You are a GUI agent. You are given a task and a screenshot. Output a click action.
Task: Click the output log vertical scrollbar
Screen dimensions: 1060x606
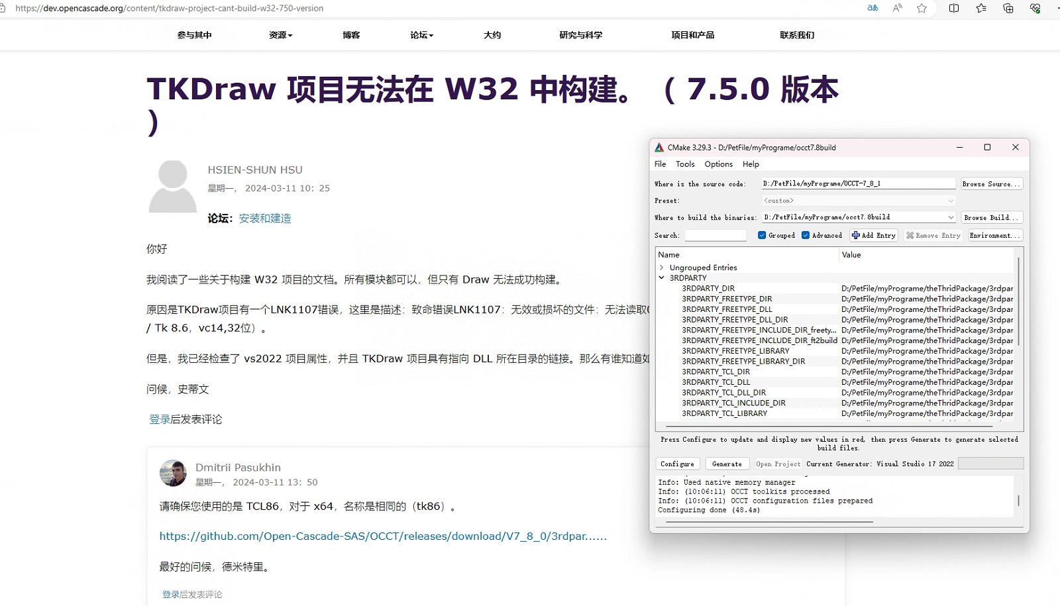pos(1018,500)
